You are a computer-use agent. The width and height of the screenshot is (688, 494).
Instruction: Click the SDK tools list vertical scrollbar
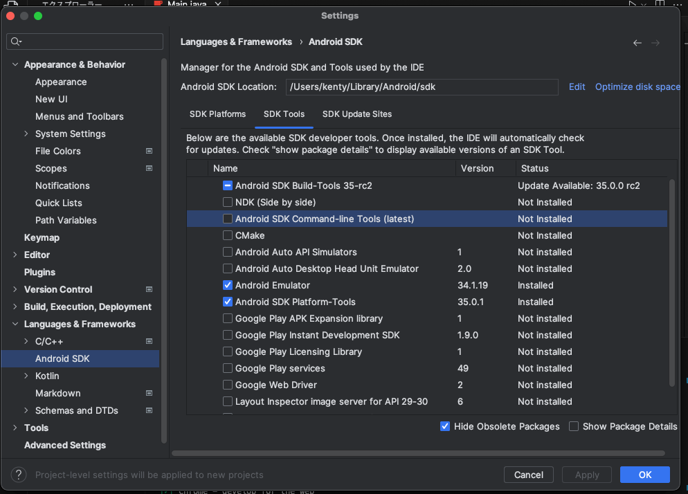pyautogui.click(x=672, y=282)
